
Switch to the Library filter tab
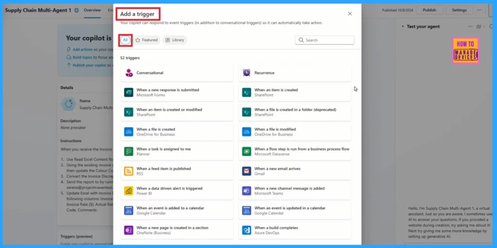pos(175,40)
